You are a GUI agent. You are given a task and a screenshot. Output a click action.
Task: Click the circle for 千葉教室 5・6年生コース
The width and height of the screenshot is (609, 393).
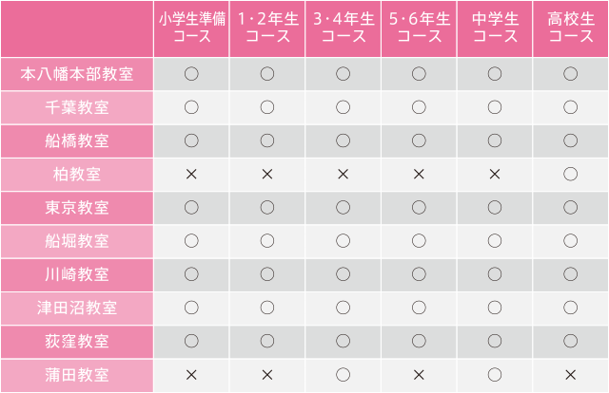(419, 107)
